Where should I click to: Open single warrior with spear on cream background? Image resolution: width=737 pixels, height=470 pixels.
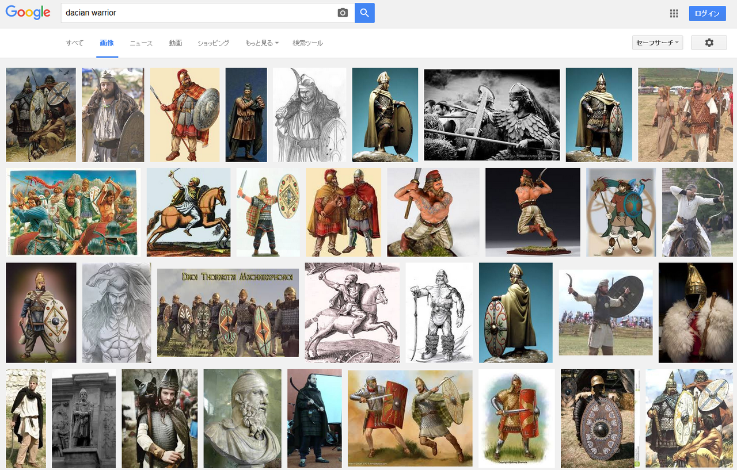click(x=185, y=115)
